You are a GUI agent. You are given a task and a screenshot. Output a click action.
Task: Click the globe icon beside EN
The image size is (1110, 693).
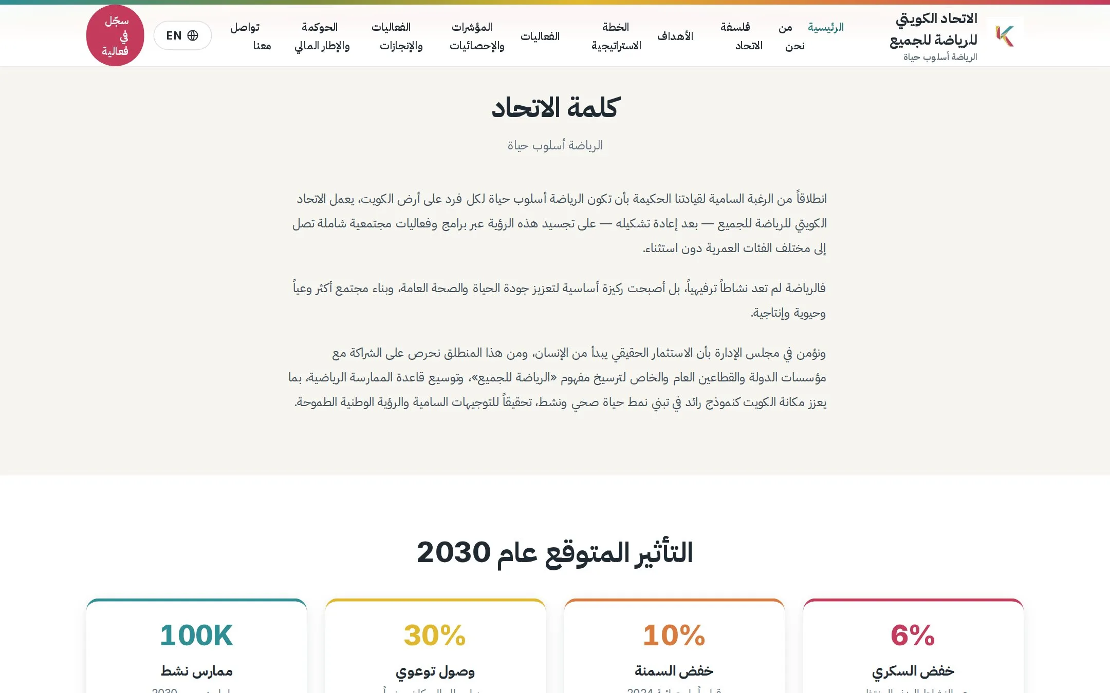[193, 35]
